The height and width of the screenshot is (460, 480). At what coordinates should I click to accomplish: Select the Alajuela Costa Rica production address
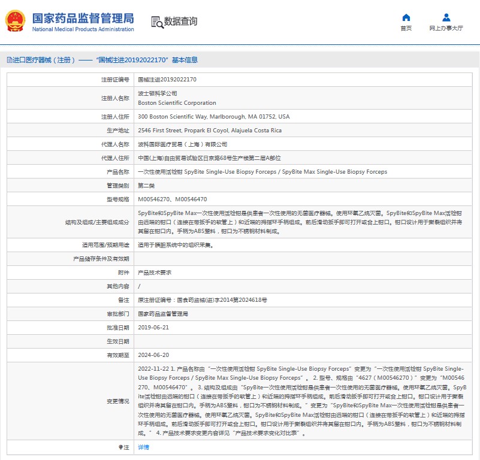210,131
